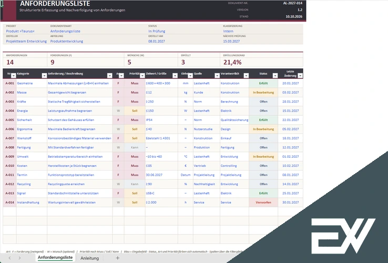Select row number cell A-001
This screenshot has width=388, height=263.
tap(9, 83)
